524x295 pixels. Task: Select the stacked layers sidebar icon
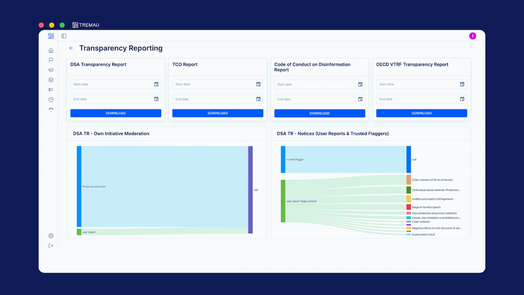pyautogui.click(x=51, y=80)
